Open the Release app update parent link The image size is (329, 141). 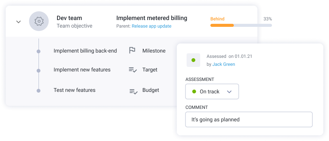pyautogui.click(x=151, y=26)
